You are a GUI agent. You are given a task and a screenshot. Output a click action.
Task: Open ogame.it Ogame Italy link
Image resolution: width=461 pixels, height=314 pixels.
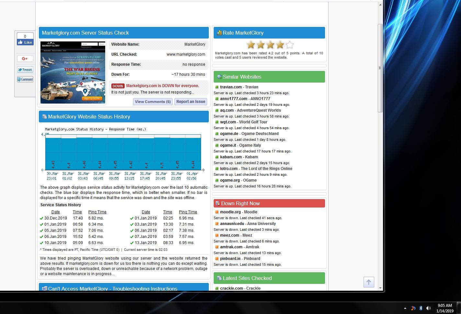tap(240, 145)
